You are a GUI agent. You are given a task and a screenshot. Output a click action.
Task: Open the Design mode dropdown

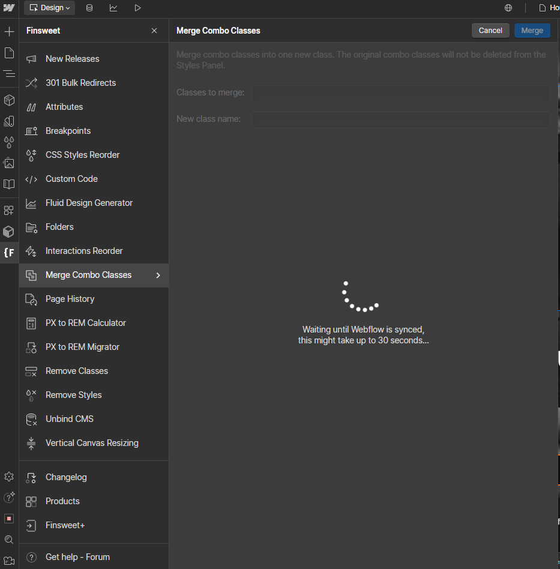click(50, 8)
